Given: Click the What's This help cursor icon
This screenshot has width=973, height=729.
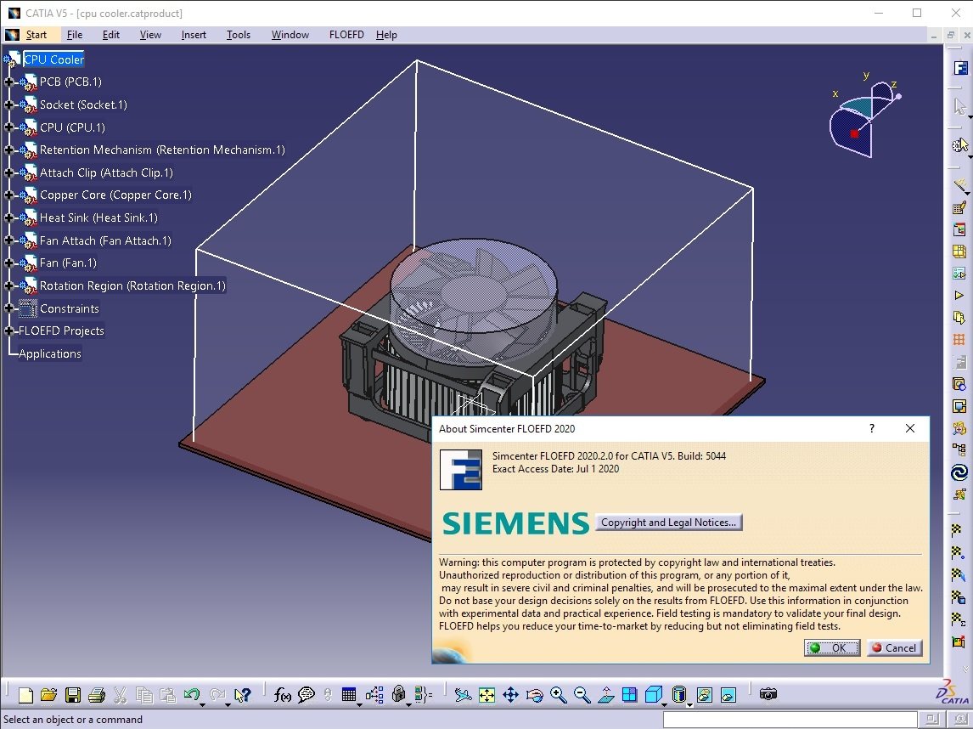Looking at the screenshot, I should tap(243, 695).
